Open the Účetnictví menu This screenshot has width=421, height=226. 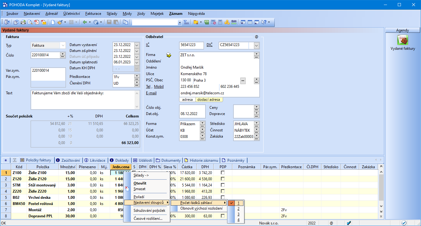(x=71, y=14)
